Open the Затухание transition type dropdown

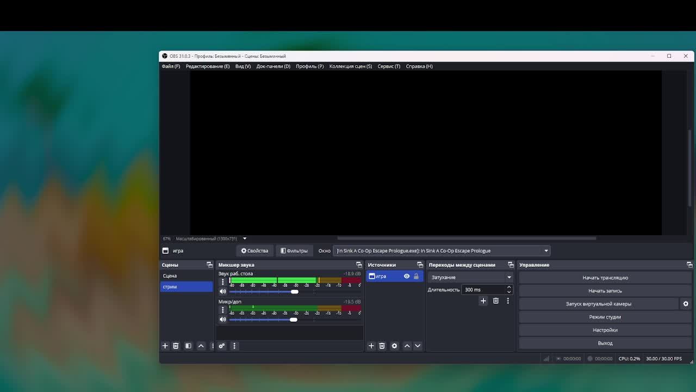point(470,277)
